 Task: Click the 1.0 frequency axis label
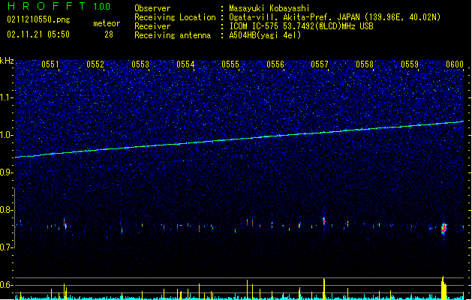(x=7, y=135)
